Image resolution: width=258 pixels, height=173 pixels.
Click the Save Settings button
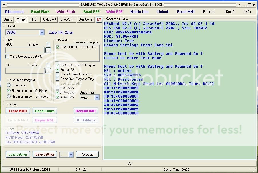(45, 154)
